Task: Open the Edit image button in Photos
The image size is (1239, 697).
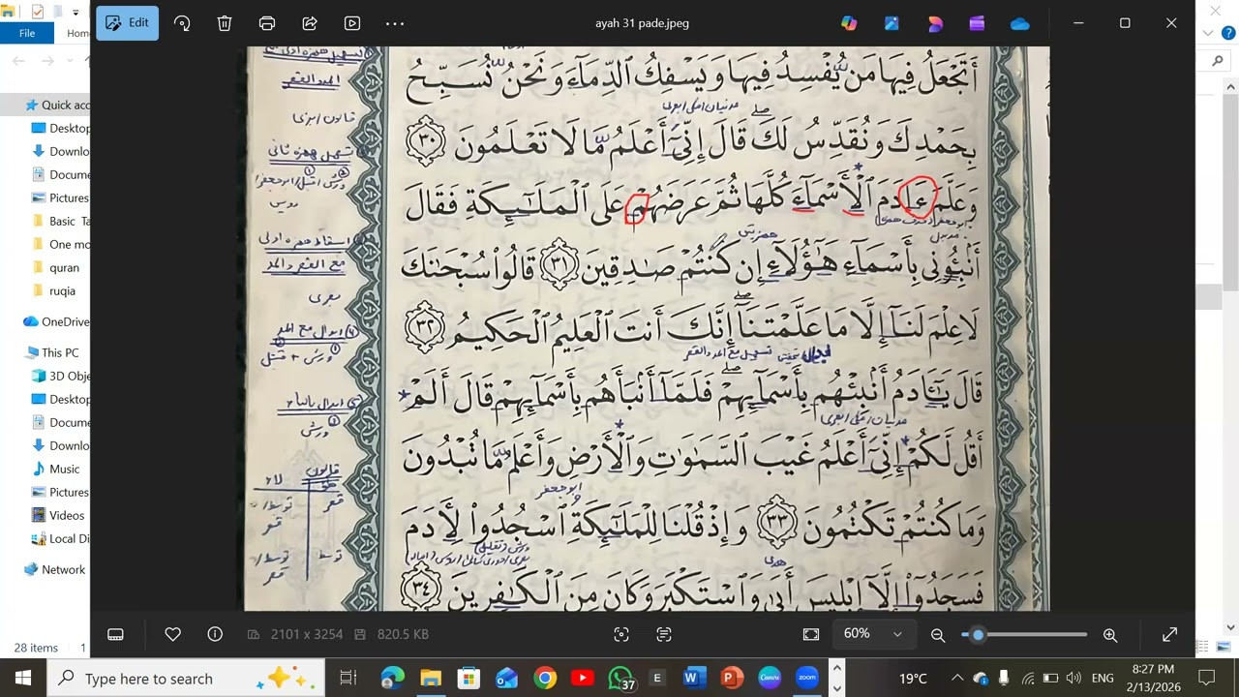Action: pos(127,22)
